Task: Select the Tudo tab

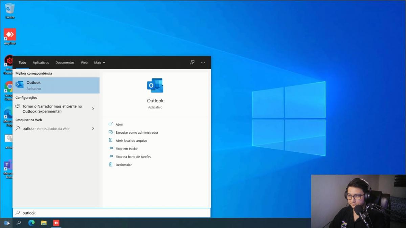Action: [22, 62]
